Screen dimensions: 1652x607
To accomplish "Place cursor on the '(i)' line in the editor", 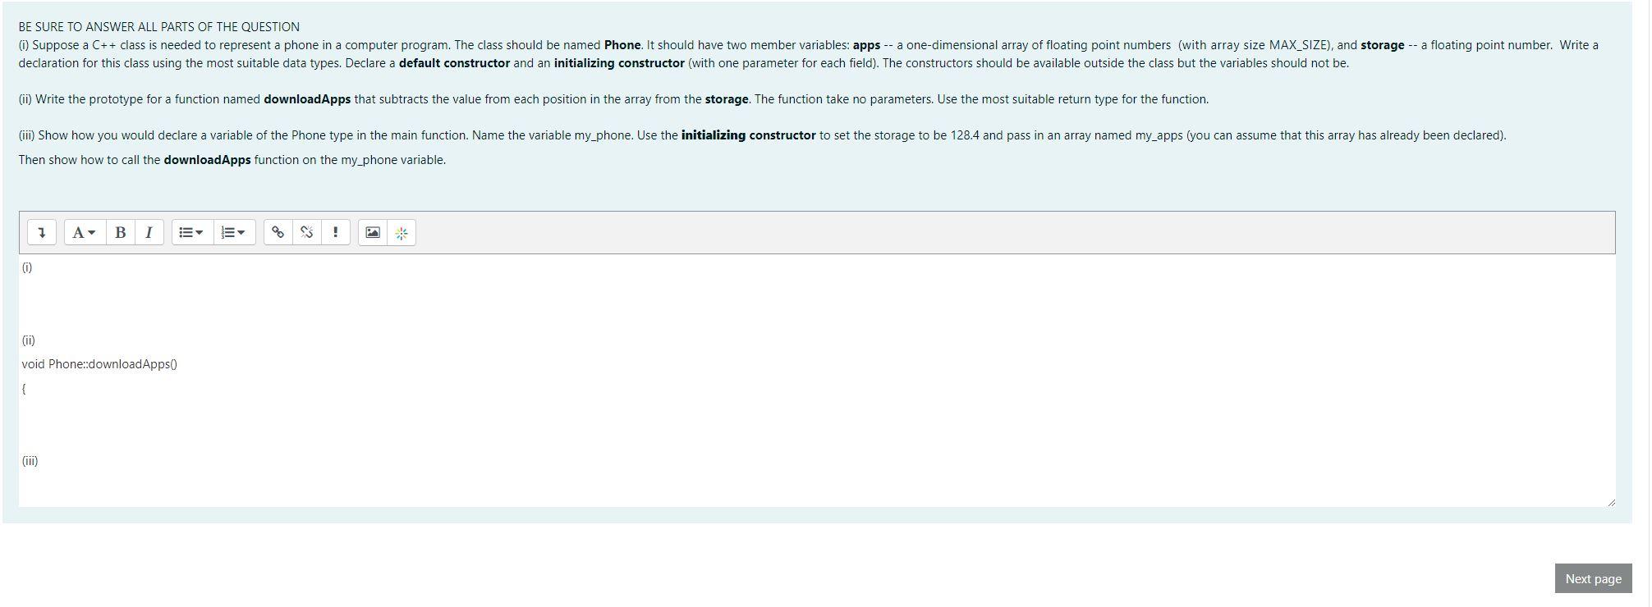I will (x=27, y=267).
